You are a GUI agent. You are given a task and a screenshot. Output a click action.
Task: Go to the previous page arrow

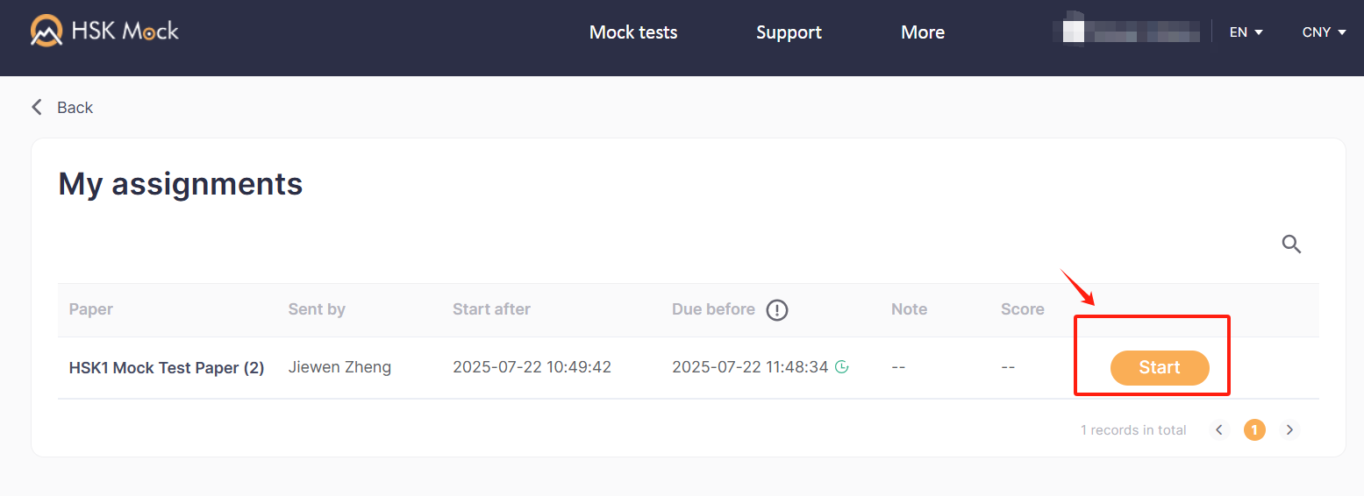point(1219,429)
